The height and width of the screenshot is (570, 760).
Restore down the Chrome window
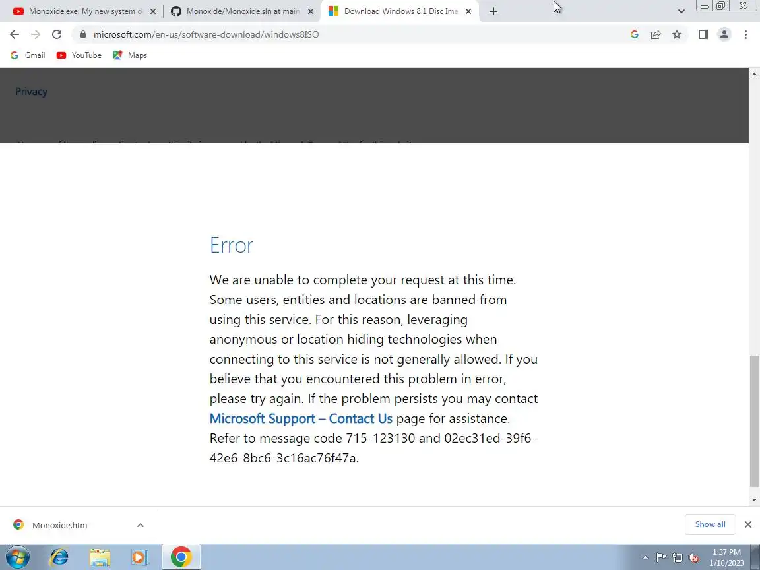coord(720,6)
